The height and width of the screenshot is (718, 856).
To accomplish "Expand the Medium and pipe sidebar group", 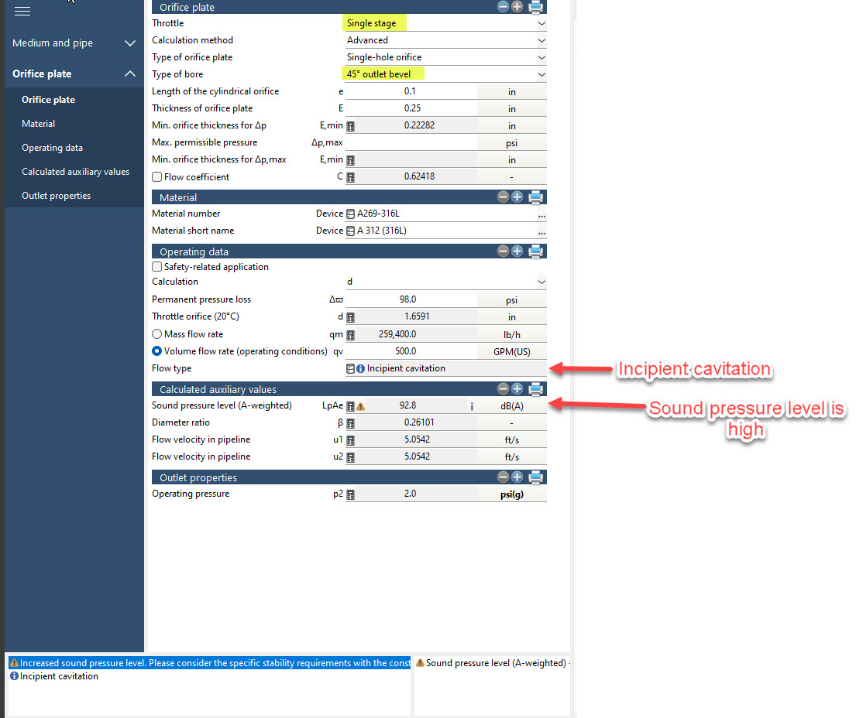I will [x=129, y=43].
